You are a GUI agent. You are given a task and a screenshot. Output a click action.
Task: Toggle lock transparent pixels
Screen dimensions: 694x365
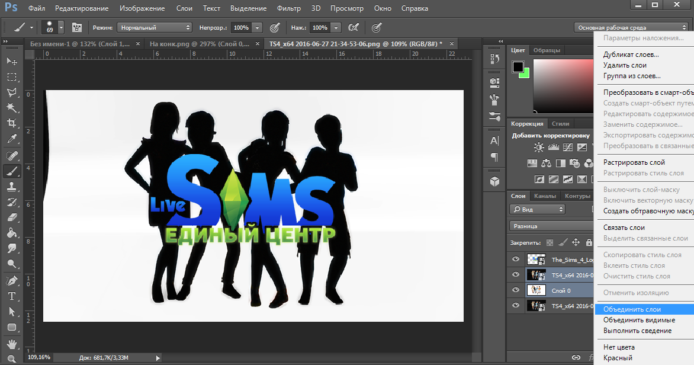[550, 242]
